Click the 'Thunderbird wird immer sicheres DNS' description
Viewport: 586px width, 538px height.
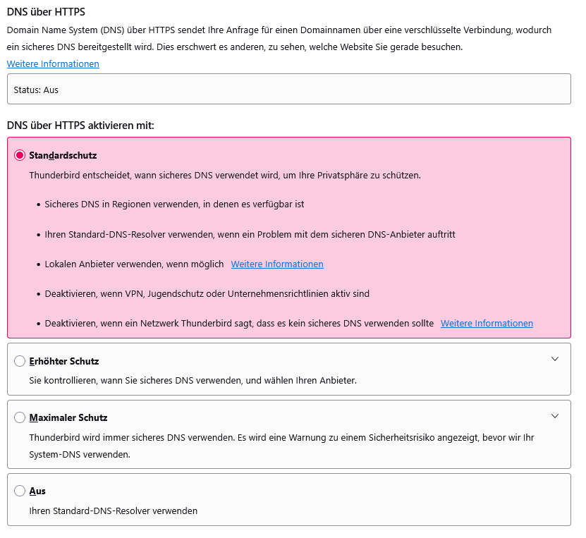click(x=281, y=446)
